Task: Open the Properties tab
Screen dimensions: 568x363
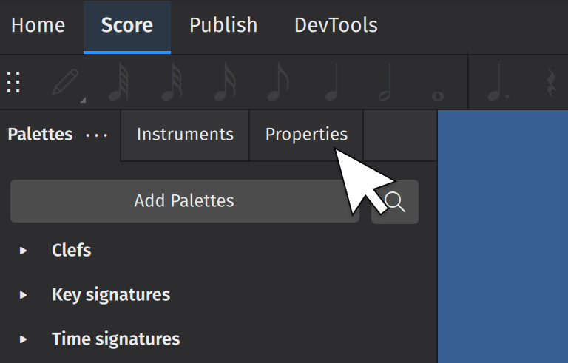Action: pyautogui.click(x=306, y=135)
